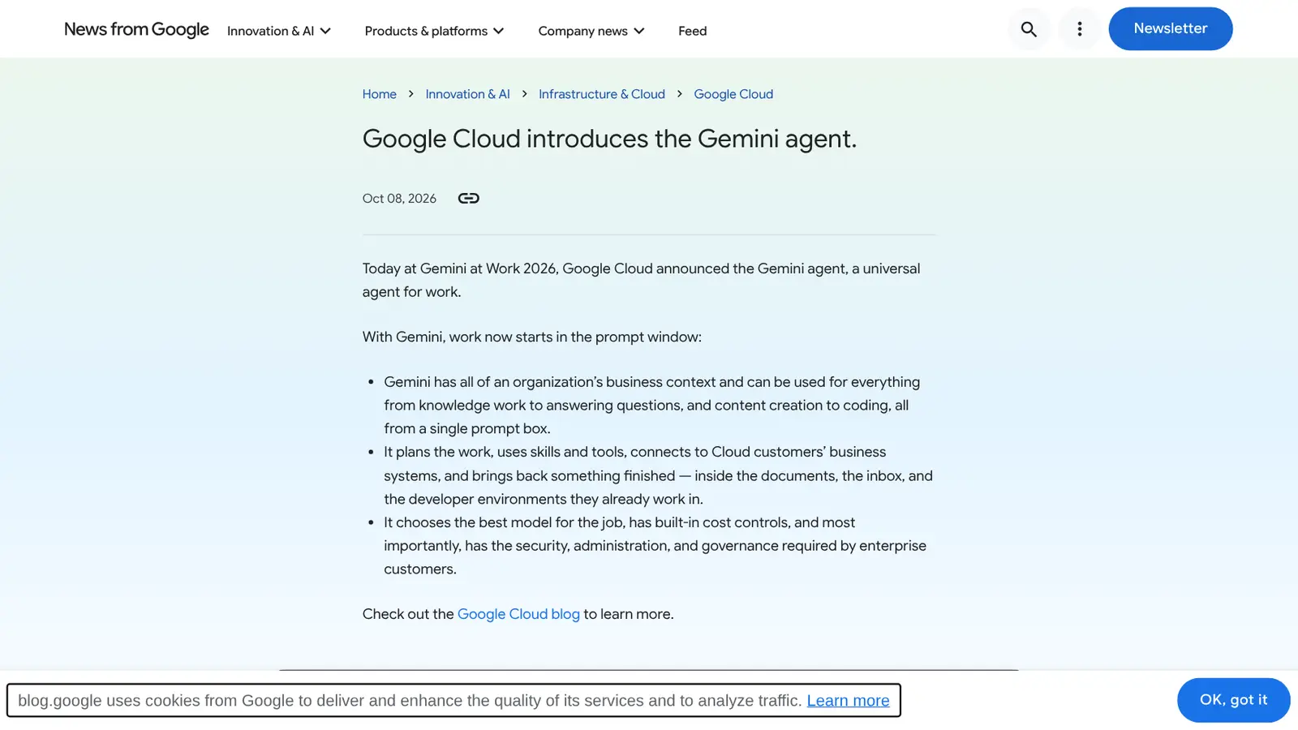
Task: Copy article link via chain icon
Action: pyautogui.click(x=469, y=198)
